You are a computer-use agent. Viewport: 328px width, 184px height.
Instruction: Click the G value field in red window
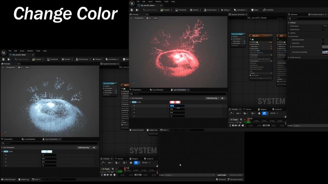(177, 109)
